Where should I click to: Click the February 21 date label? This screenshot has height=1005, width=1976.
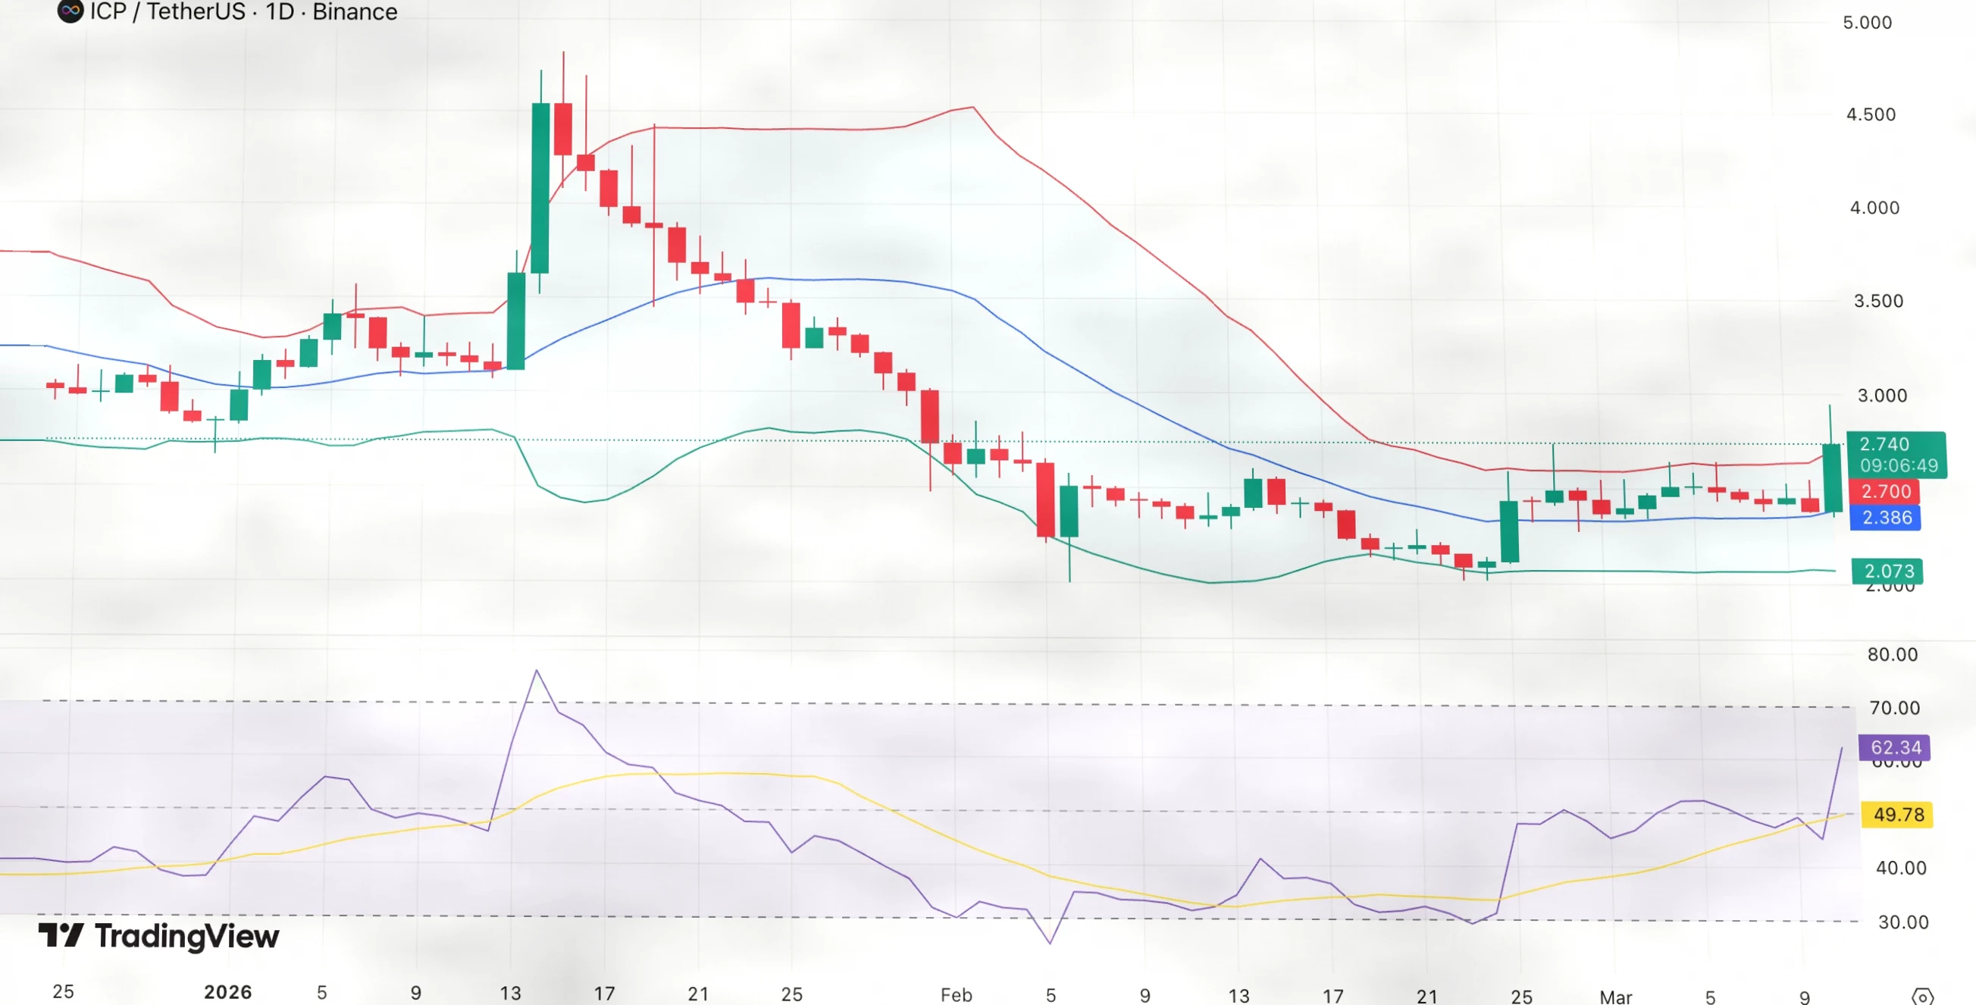(1426, 996)
